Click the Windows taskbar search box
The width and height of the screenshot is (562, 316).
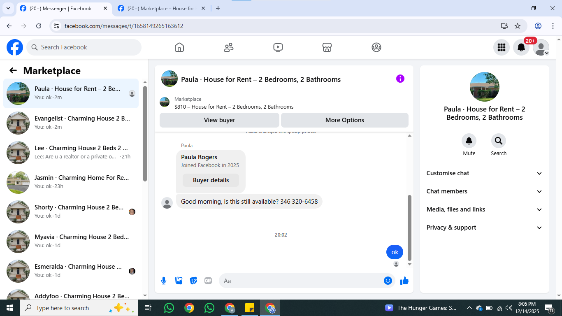79,308
